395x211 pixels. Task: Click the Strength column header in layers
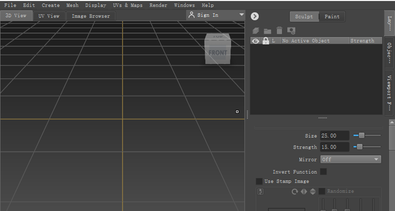[365, 41]
